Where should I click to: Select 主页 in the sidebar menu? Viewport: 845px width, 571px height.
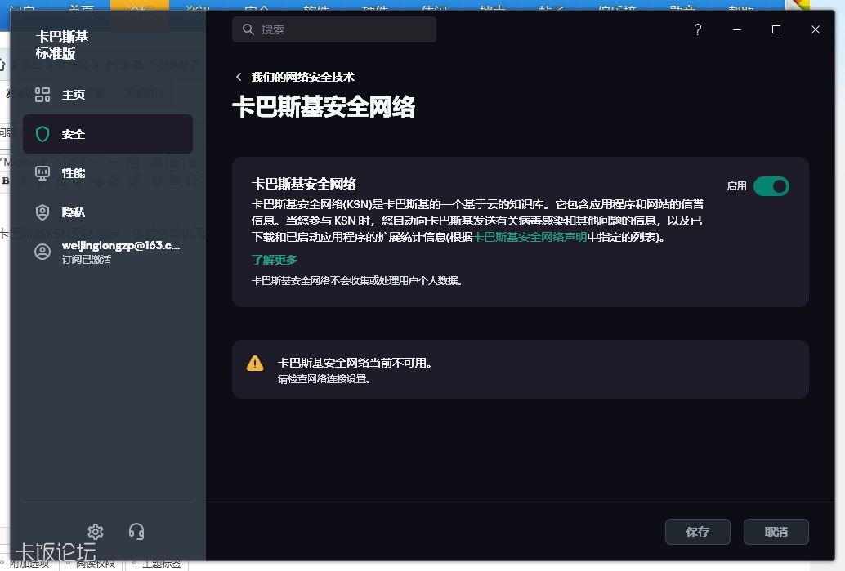[74, 95]
